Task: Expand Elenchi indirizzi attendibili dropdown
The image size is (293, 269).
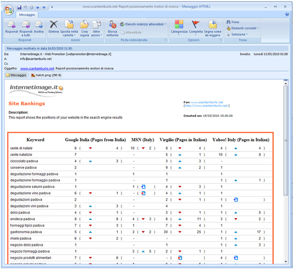Action: 143,24
